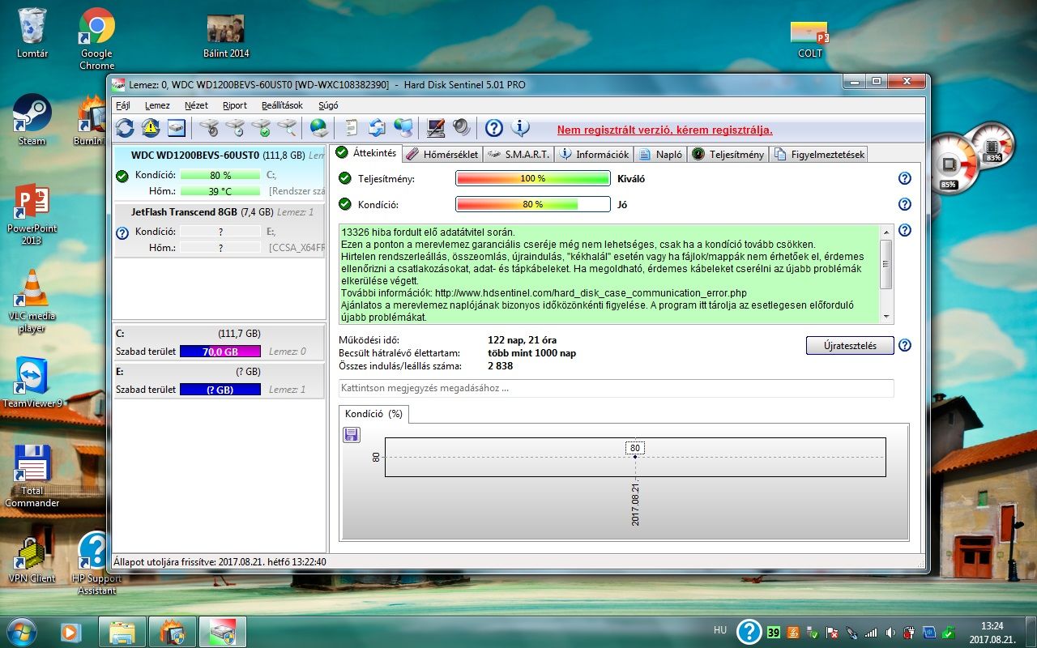This screenshot has height=648, width=1037.
Task: Select the Kondíció (%) graph tab
Action: (x=373, y=414)
